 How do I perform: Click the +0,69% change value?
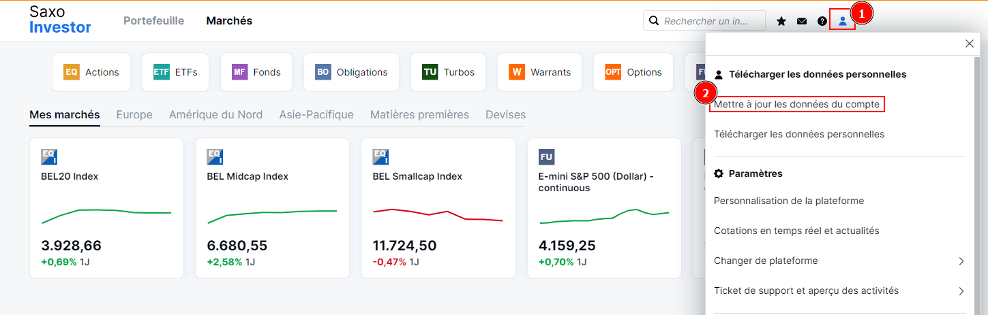coord(59,262)
